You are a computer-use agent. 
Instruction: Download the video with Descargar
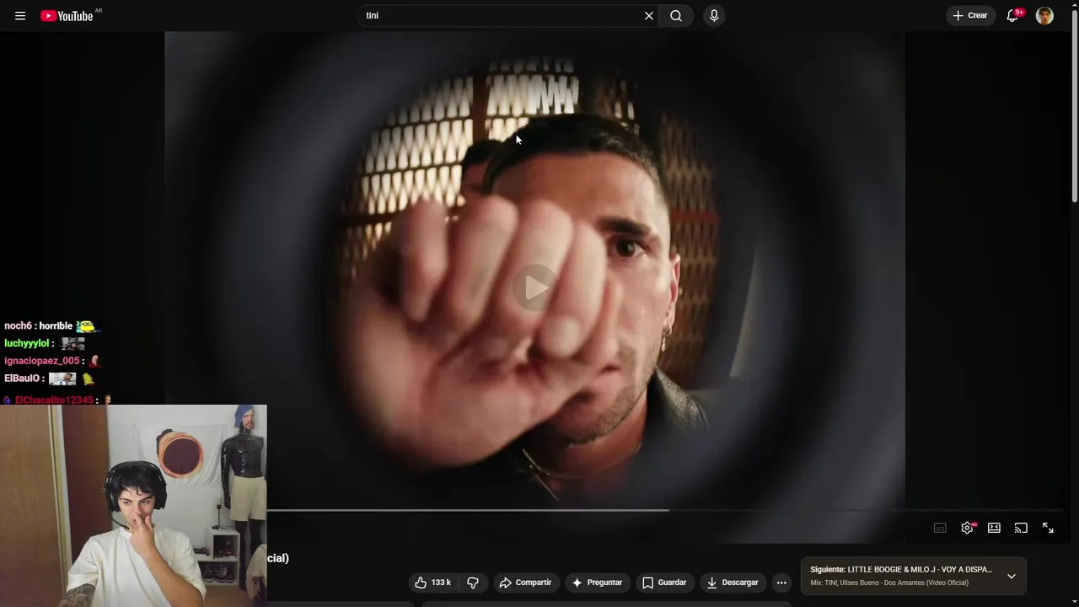click(733, 583)
